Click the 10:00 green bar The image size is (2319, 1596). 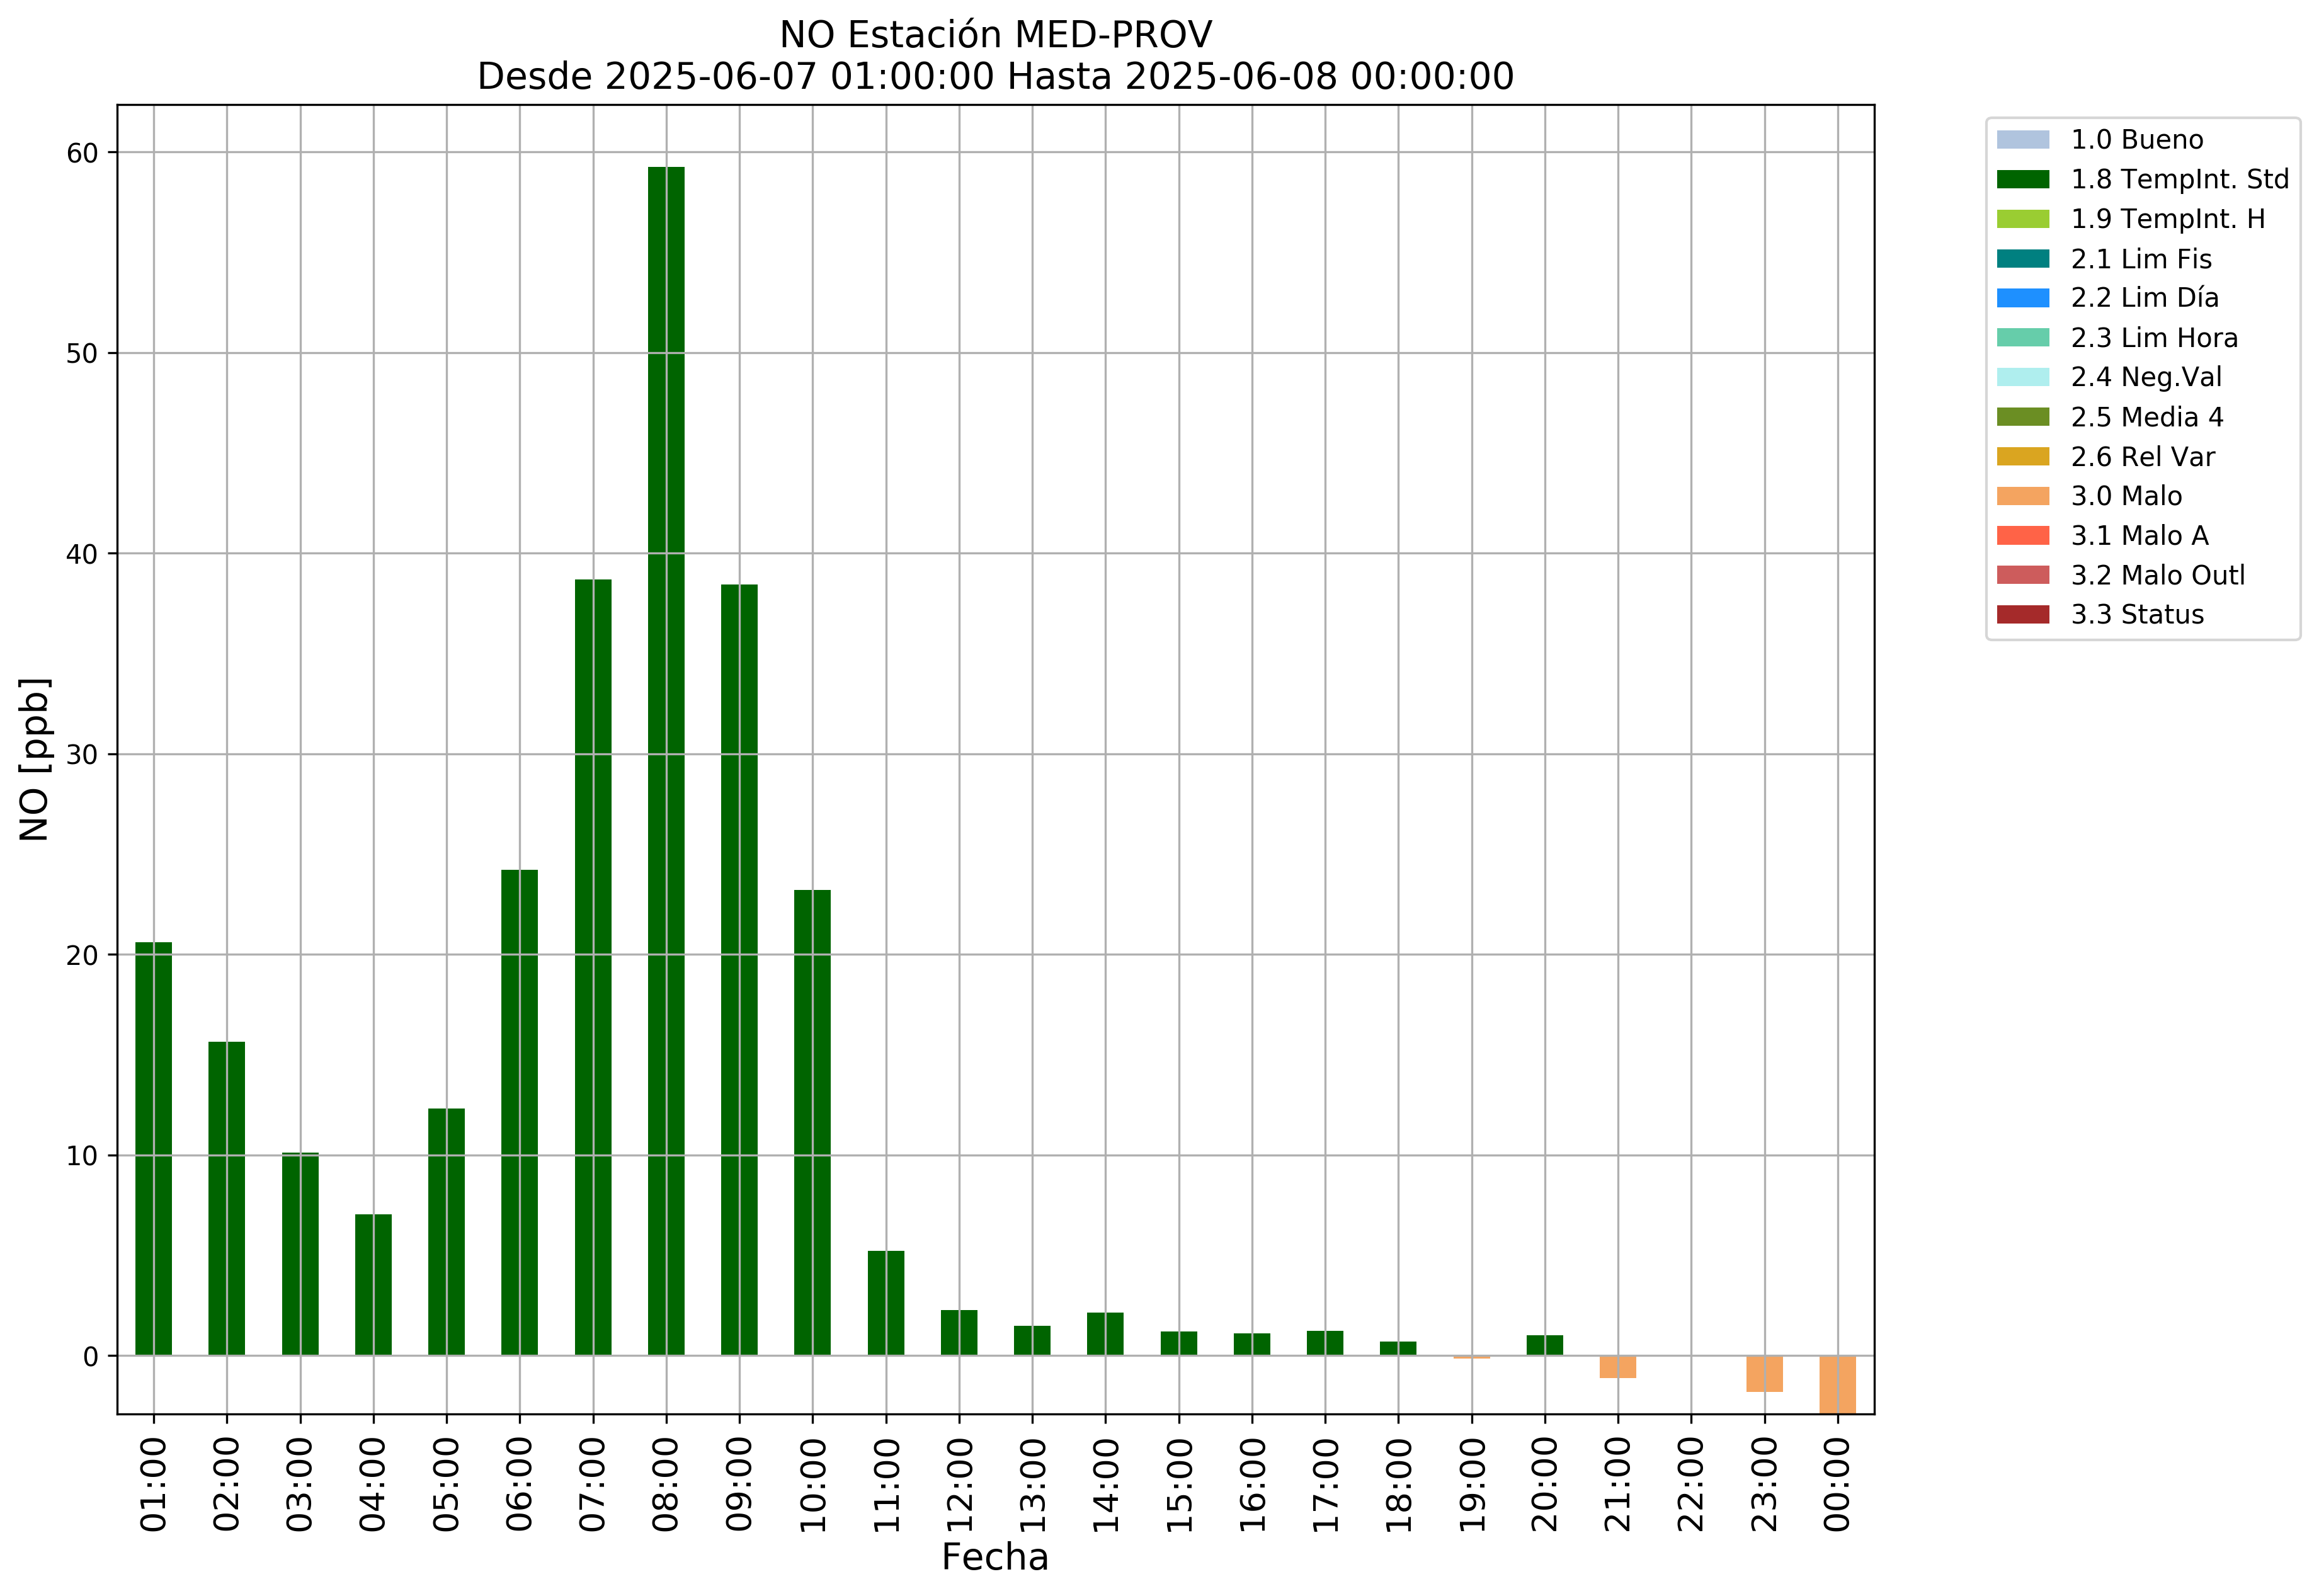click(x=812, y=1123)
